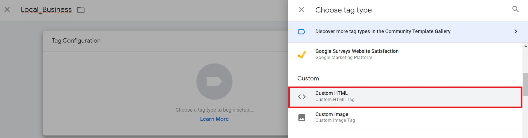Image resolution: width=528 pixels, height=138 pixels.
Task: Click the blue tag icon in gallery banner
Action: [x=302, y=32]
